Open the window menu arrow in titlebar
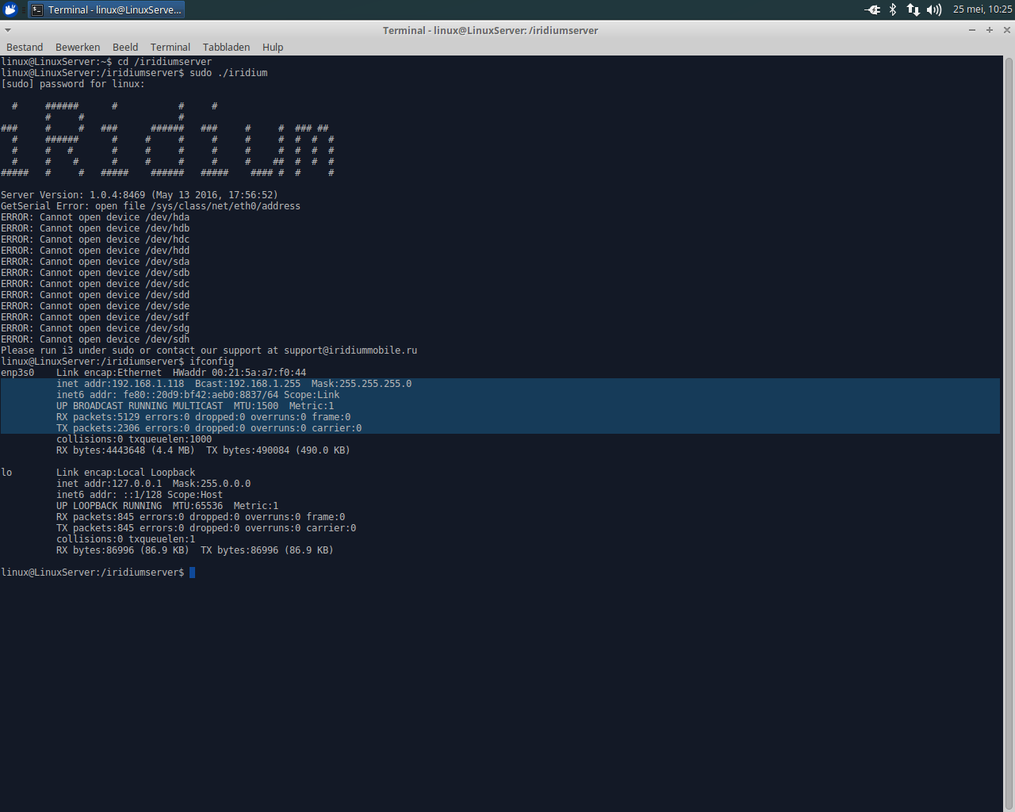 8,30
